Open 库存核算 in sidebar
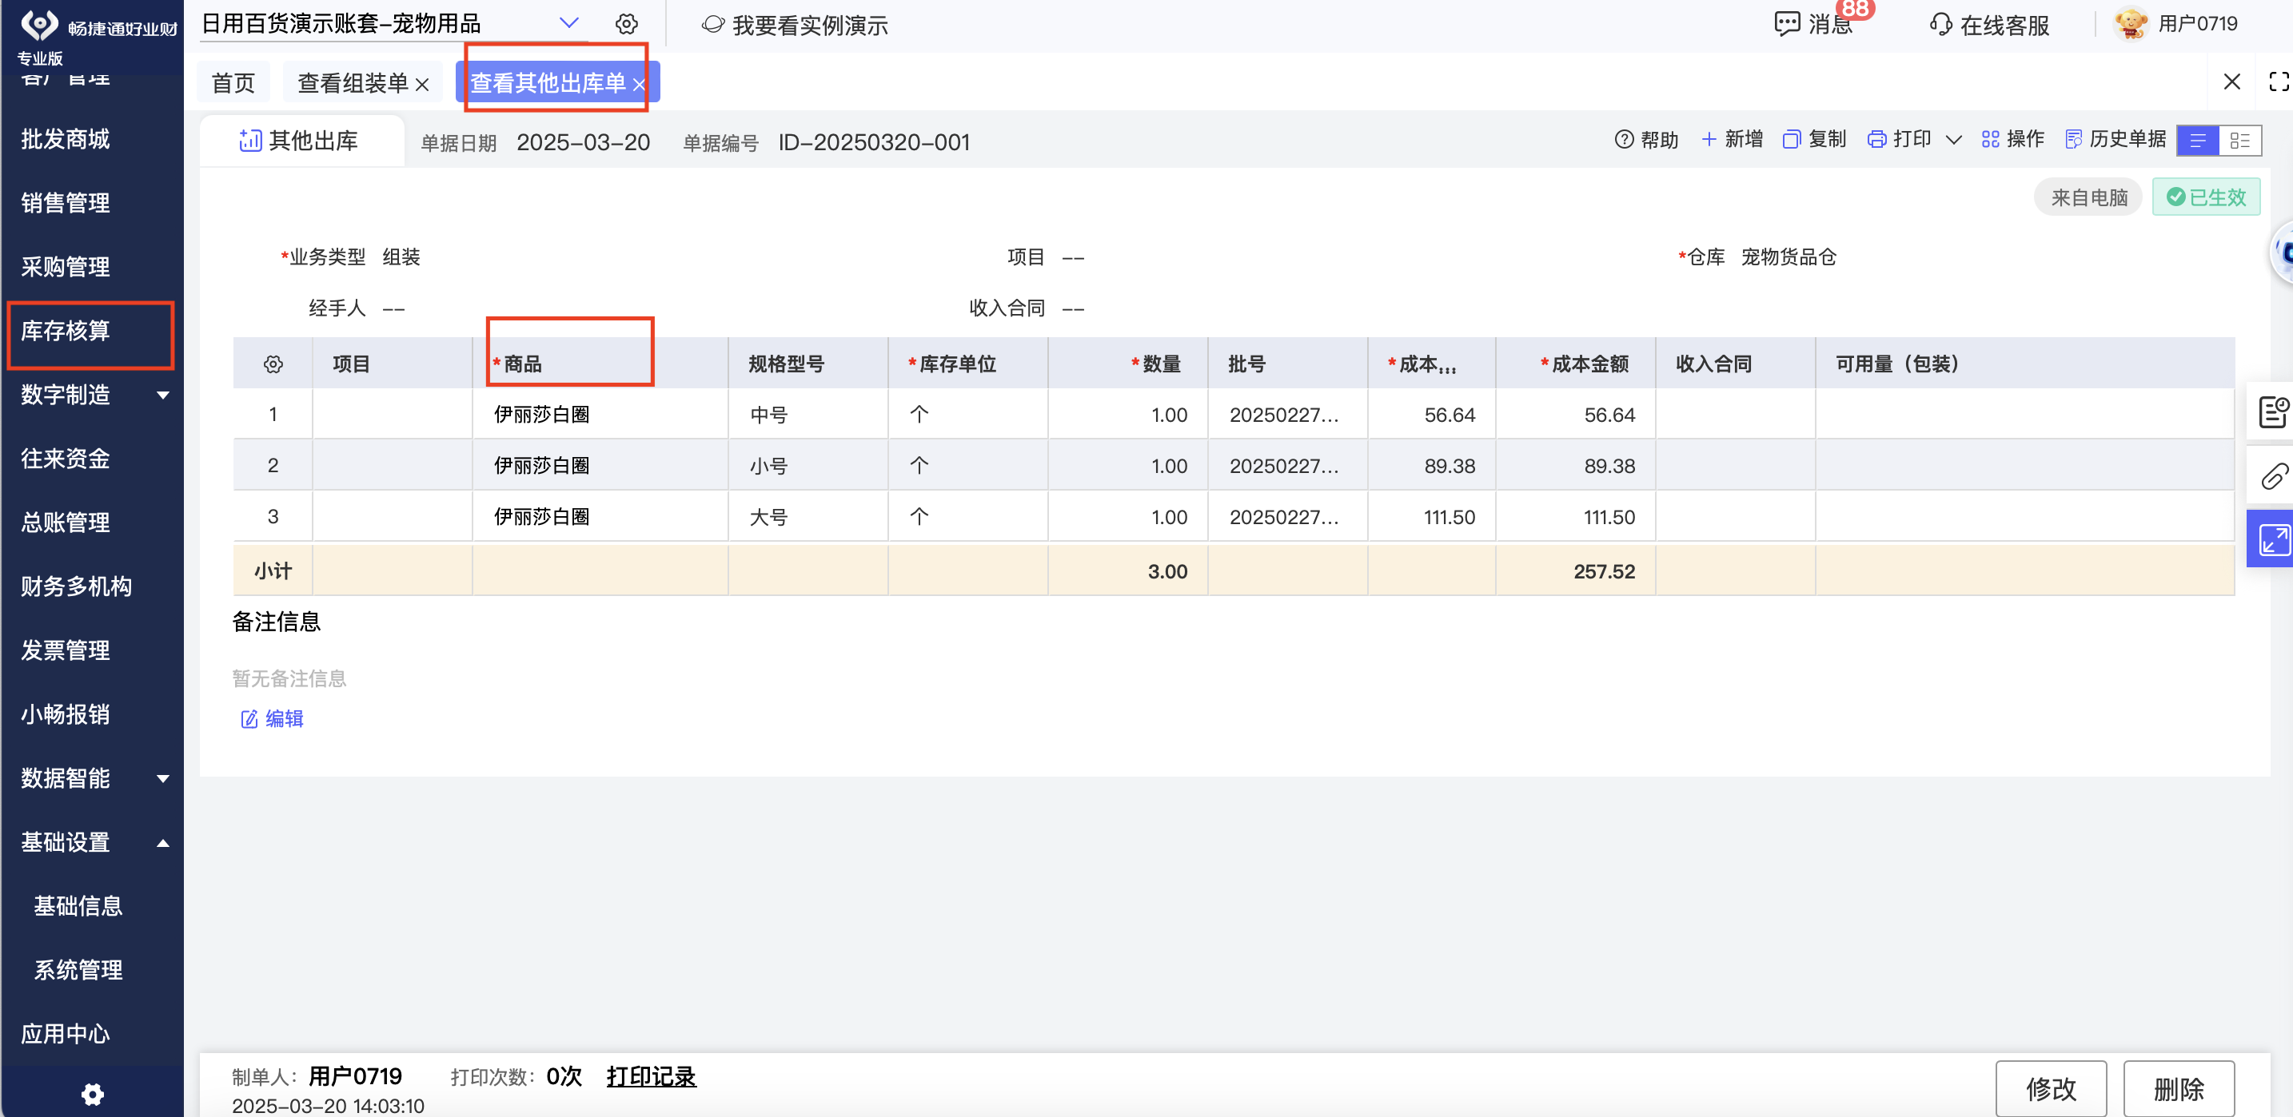The height and width of the screenshot is (1117, 2293). 66,331
